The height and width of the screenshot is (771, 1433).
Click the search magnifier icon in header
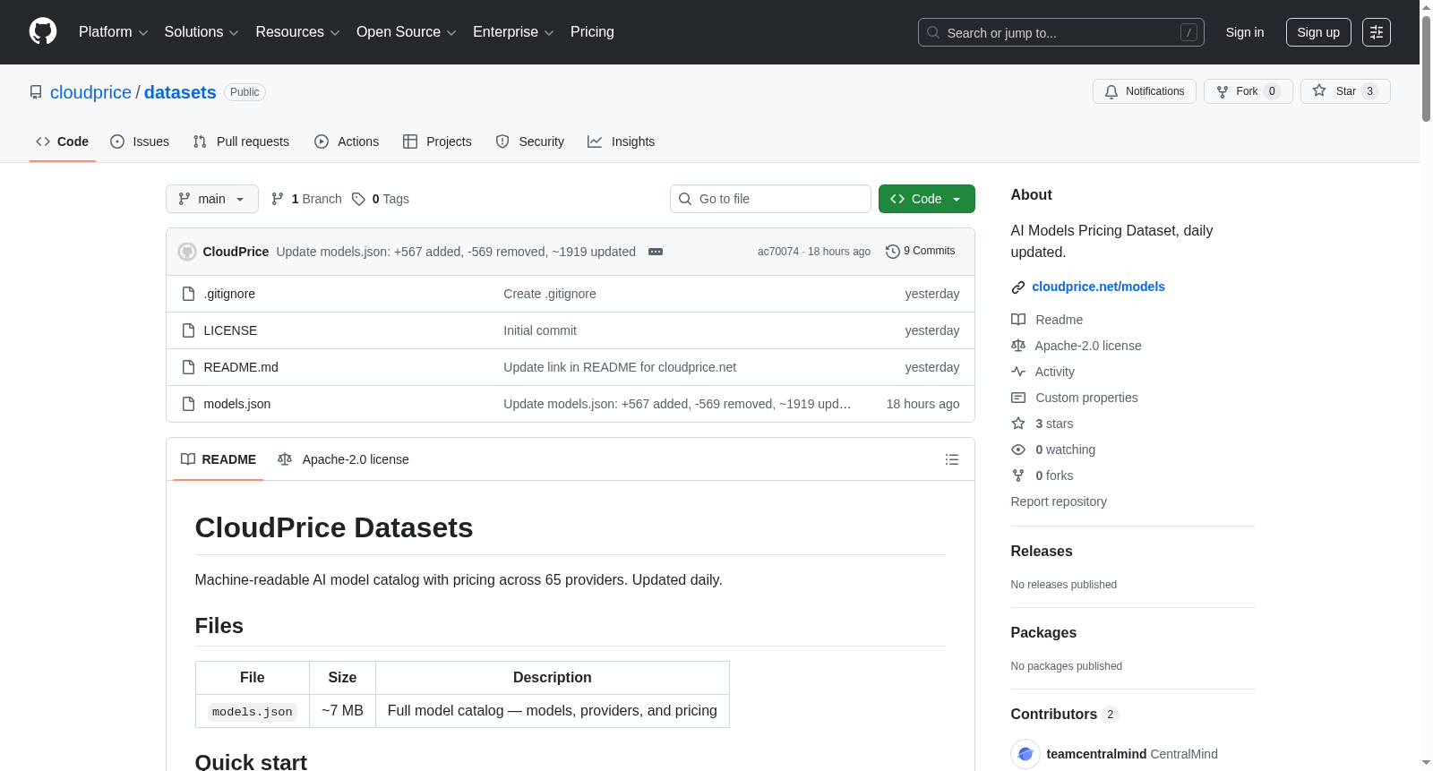tap(933, 32)
